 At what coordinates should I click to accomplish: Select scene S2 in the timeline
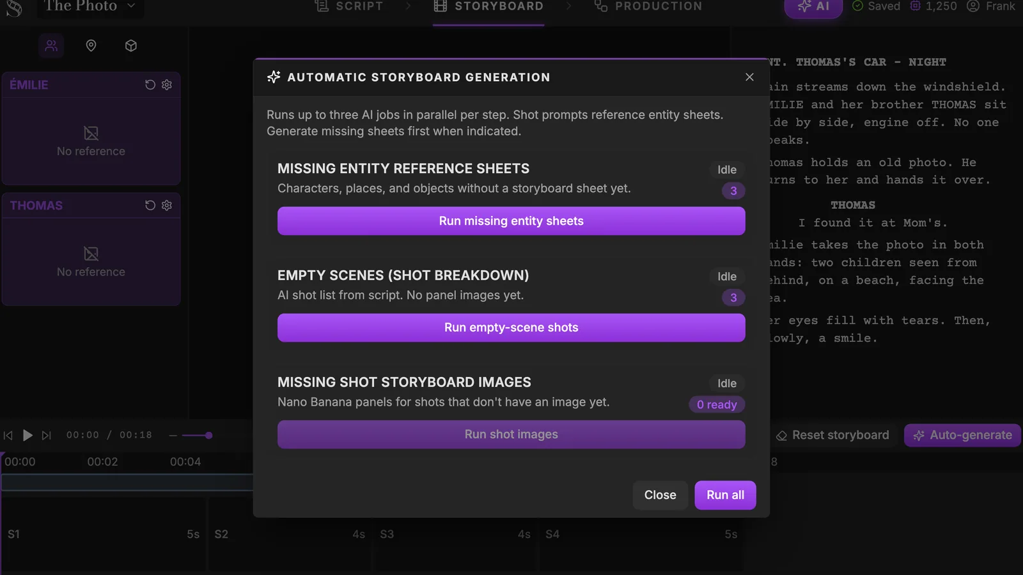[289, 534]
